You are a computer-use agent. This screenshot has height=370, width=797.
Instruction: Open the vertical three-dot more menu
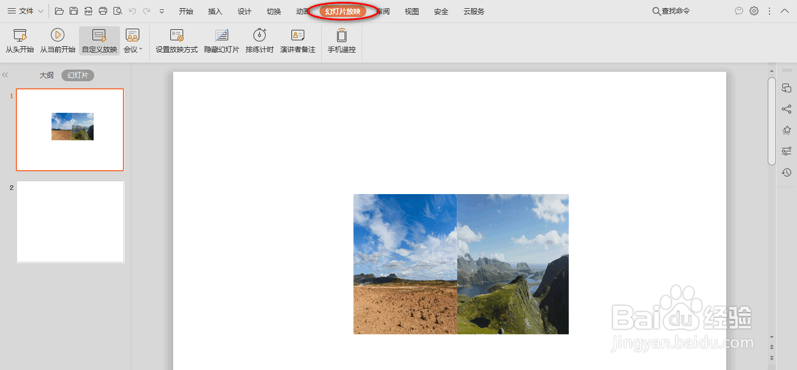pyautogui.click(x=769, y=11)
